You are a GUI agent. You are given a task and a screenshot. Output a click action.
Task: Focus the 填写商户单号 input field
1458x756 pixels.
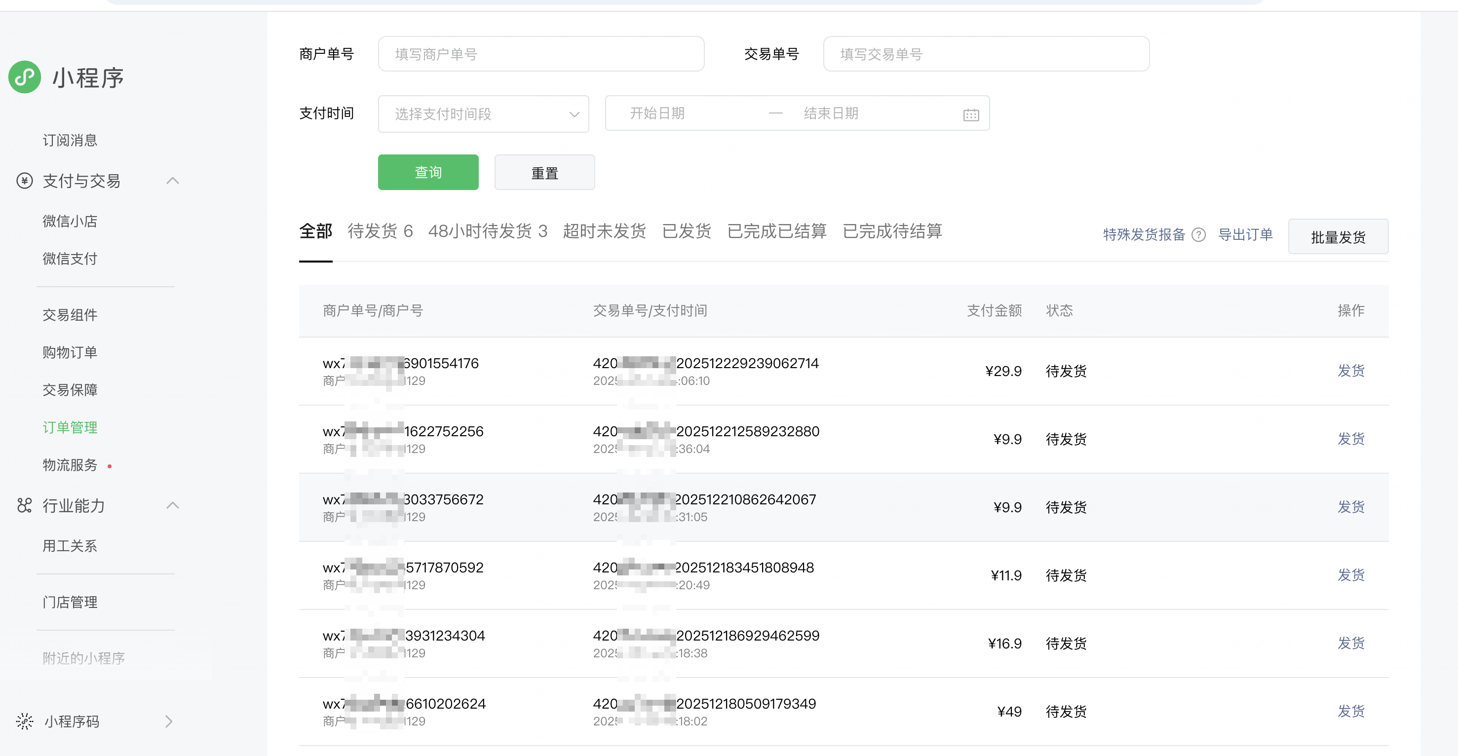(x=540, y=54)
